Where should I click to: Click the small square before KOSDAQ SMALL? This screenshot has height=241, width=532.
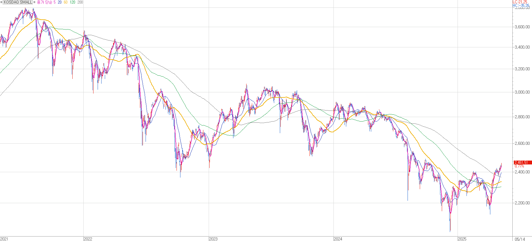(x=1, y=2)
